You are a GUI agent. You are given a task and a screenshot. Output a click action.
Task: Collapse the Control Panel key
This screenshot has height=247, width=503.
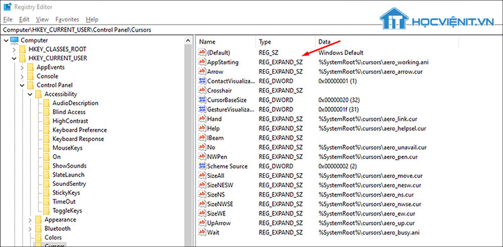tap(22, 85)
